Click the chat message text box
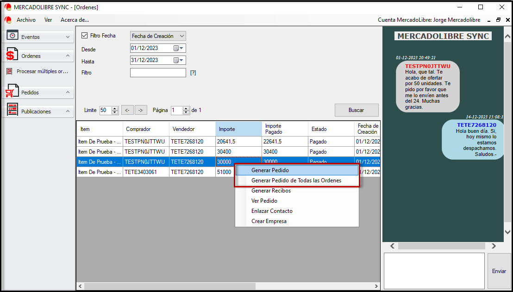The height and width of the screenshot is (292, 513). coord(434,271)
